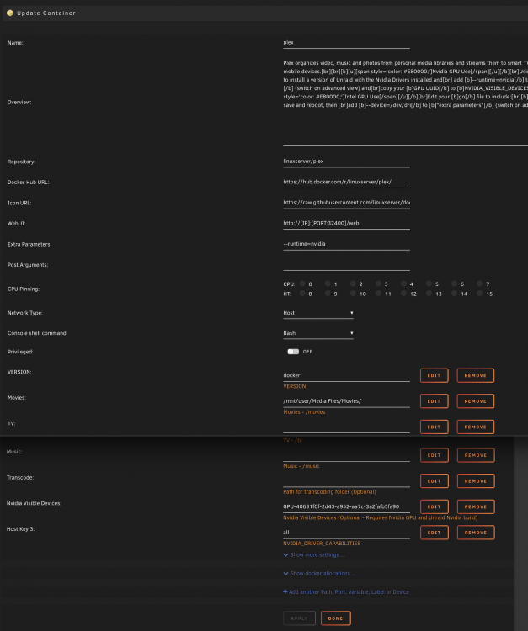
Task: Edit the Host Key 3 variable
Action: point(435,533)
